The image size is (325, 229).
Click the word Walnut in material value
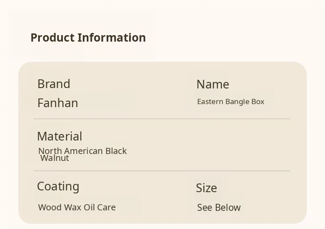tap(55, 158)
